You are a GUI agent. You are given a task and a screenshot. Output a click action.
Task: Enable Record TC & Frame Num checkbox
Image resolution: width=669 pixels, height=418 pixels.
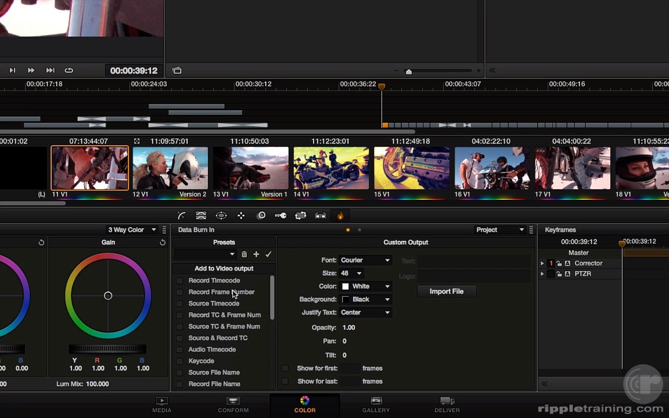pyautogui.click(x=179, y=315)
